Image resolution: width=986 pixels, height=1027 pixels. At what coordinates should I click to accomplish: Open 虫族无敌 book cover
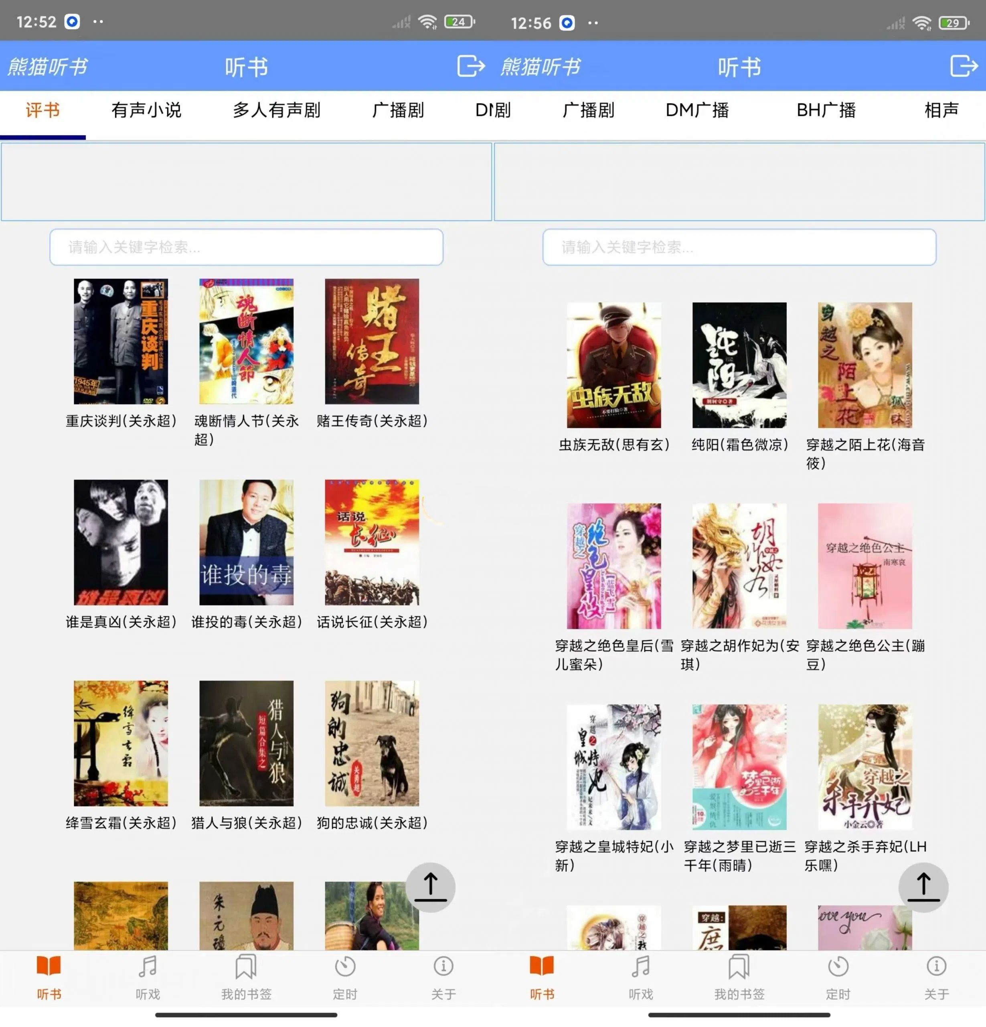click(614, 365)
